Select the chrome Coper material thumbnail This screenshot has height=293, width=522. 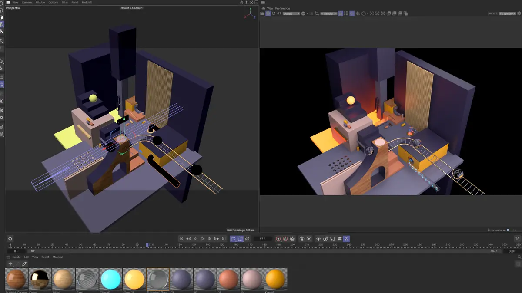pyautogui.click(x=40, y=279)
